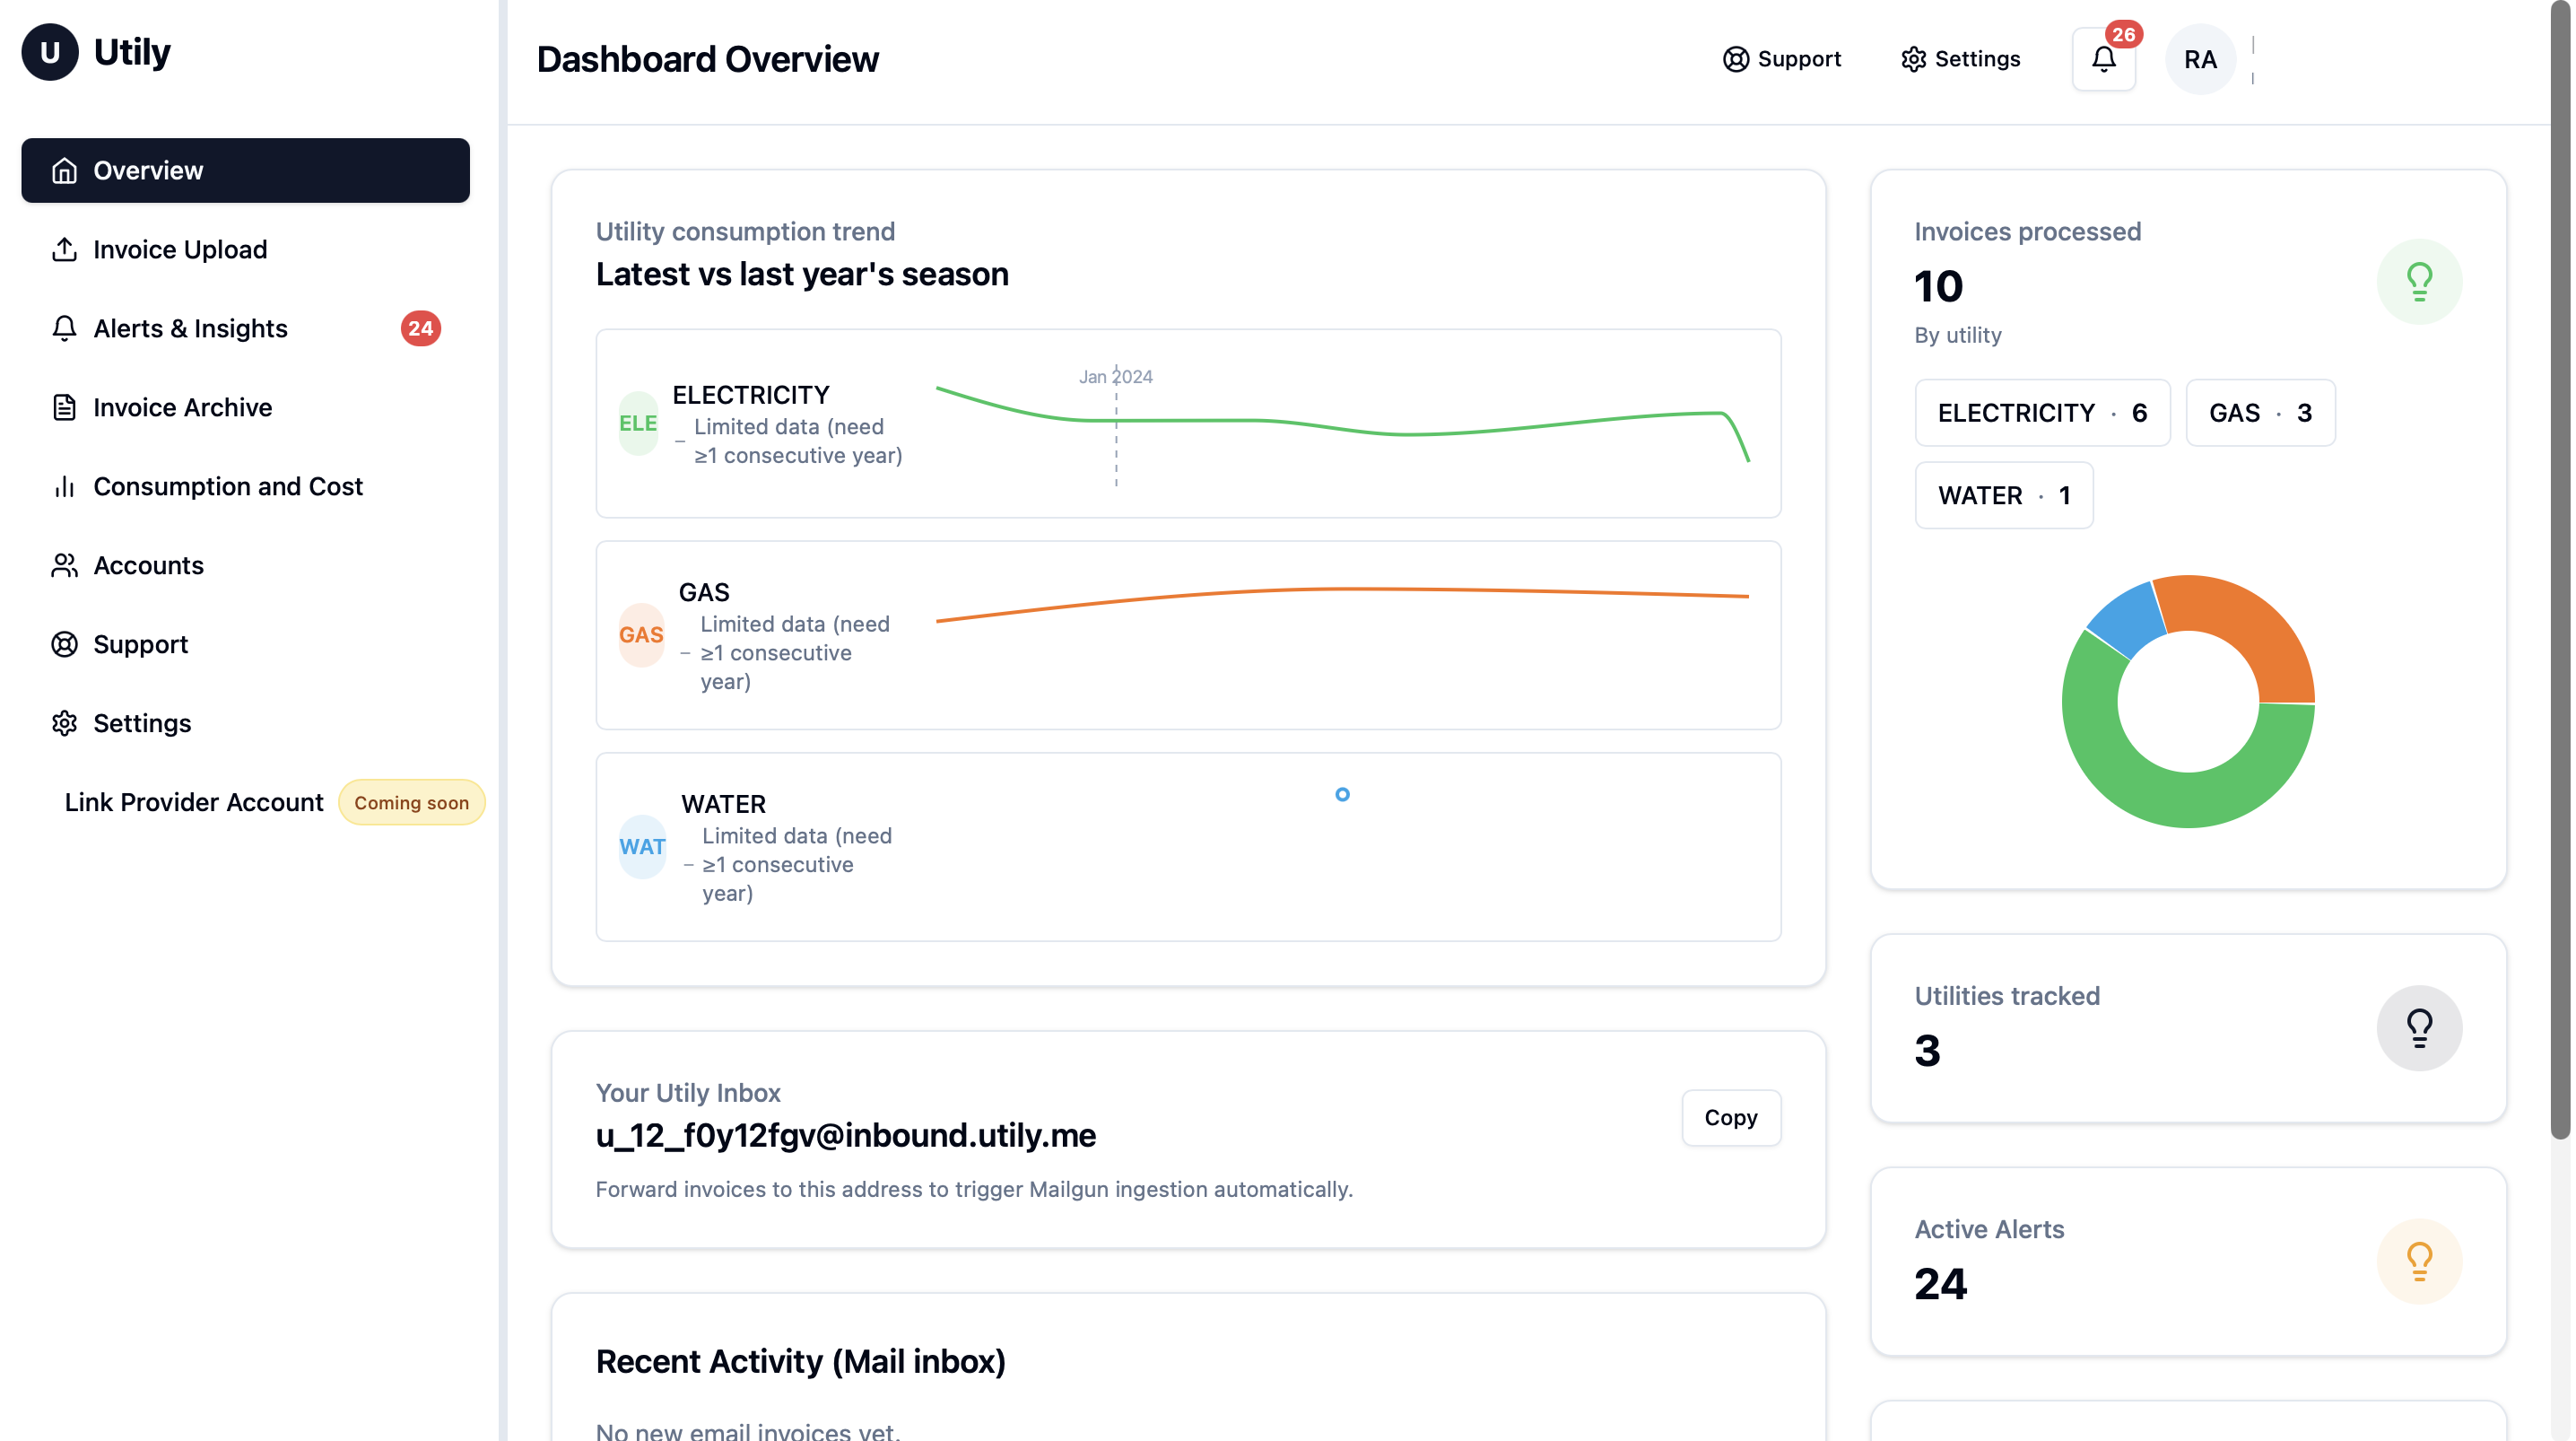Click the lightbulb on Invoices processed card

click(x=2419, y=281)
